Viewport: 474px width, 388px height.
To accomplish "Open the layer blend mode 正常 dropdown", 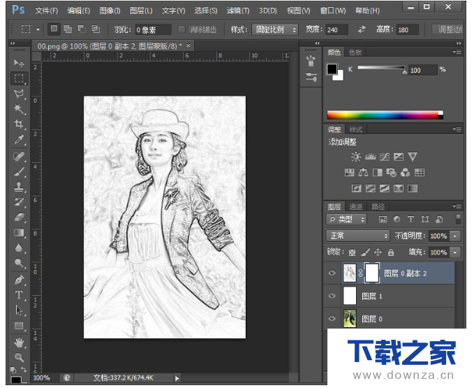I will coord(357,236).
